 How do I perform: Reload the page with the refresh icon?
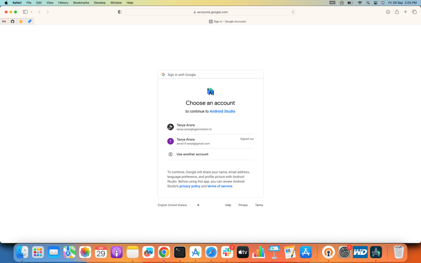point(293,12)
